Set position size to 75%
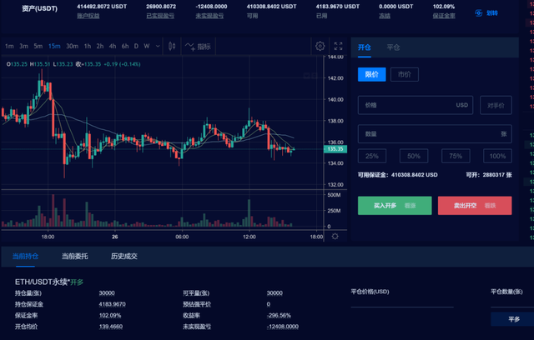The image size is (534, 340). point(456,156)
